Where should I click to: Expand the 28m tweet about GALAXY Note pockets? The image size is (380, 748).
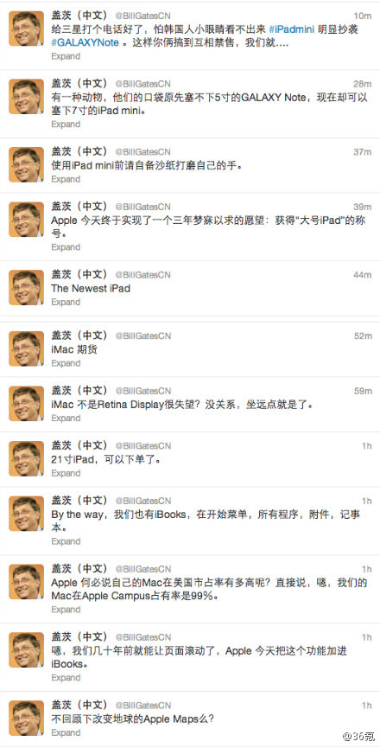click(x=66, y=124)
